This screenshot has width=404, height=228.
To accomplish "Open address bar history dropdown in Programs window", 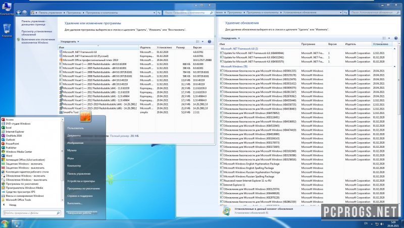I will pos(155,13).
